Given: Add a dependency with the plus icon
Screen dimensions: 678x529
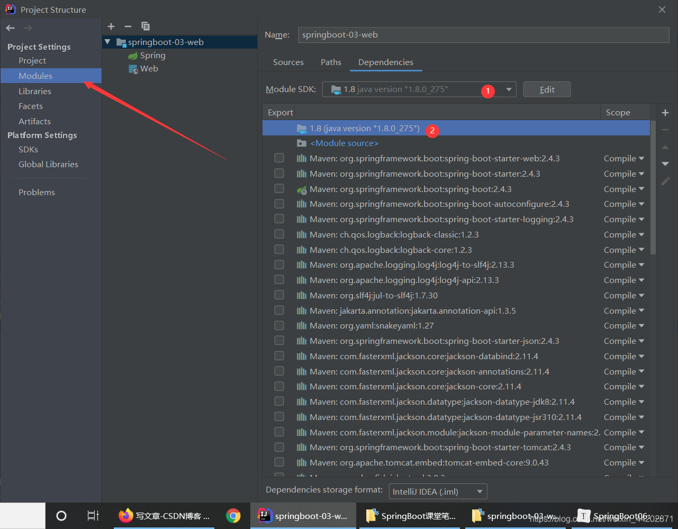Looking at the screenshot, I should click(x=665, y=113).
